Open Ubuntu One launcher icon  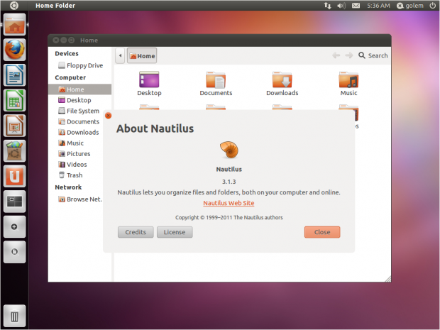coord(15,176)
